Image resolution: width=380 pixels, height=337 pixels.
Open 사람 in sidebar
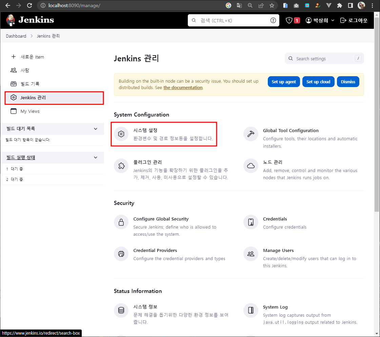pos(54,70)
